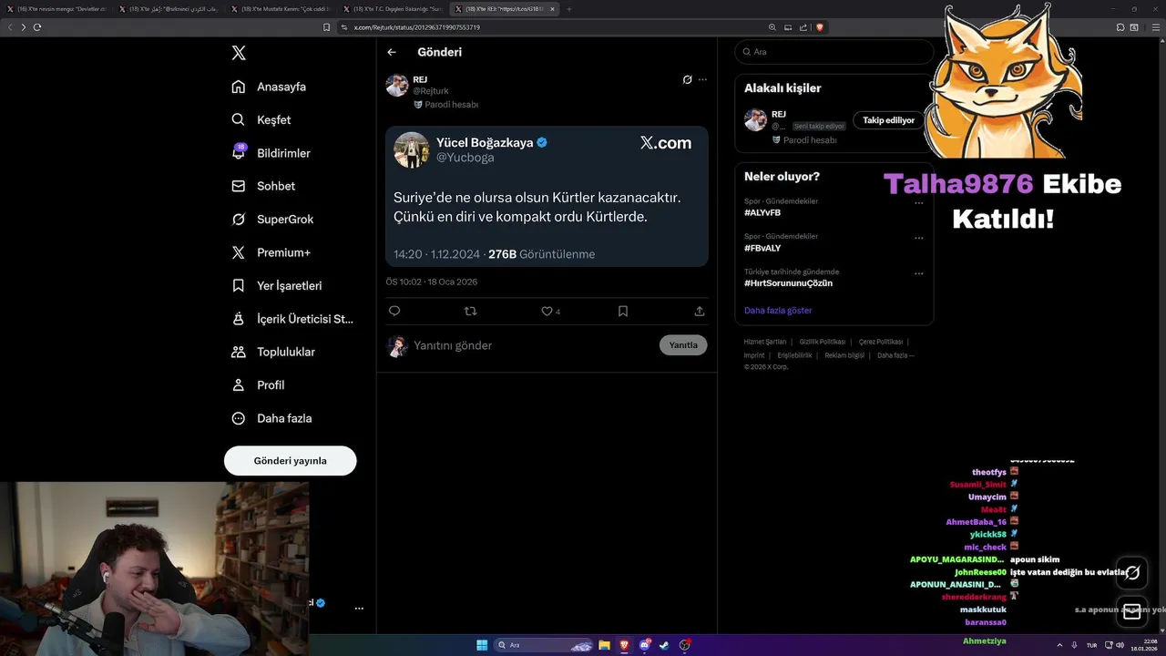Open the Yücel Boğazkaya tweet image

547,196
